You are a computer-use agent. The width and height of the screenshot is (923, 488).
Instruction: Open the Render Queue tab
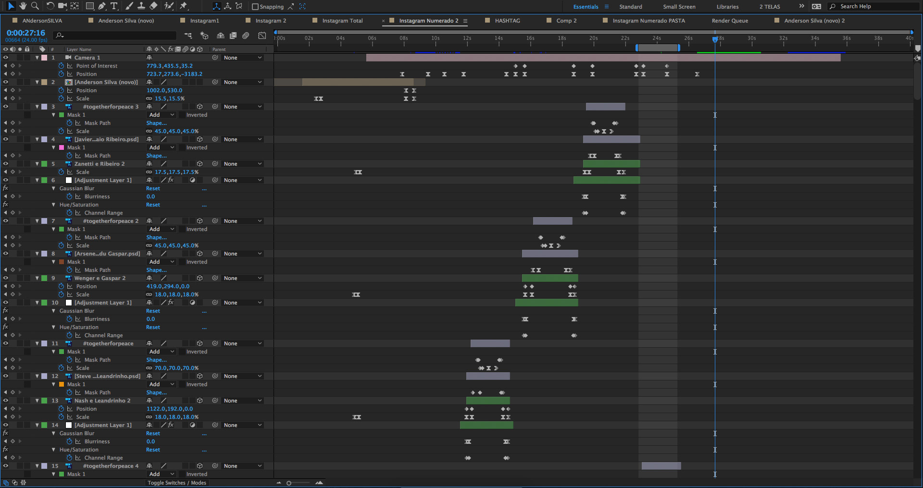[730, 21]
